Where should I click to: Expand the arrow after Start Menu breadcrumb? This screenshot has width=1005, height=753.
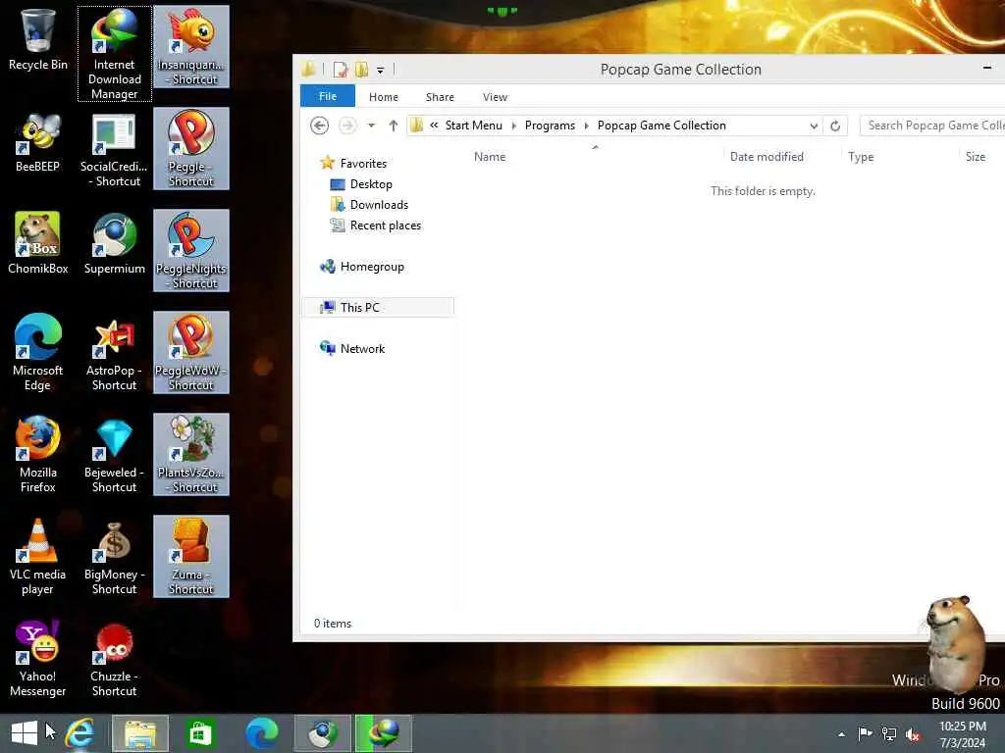coord(514,126)
